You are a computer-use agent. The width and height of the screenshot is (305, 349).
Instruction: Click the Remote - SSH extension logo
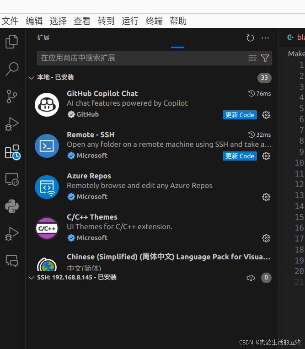tap(47, 146)
